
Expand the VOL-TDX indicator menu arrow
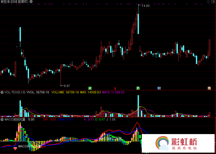[2, 92]
